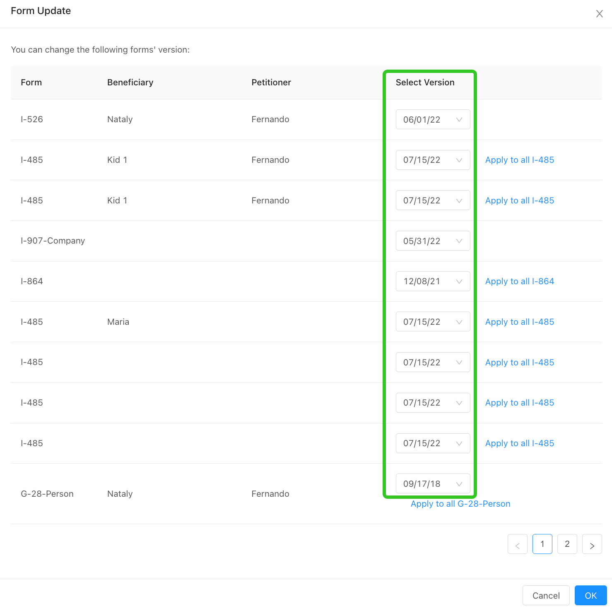Screen dimensions: 612x609
Task: Click Fernando in the G-28-Person row
Action: (x=270, y=494)
